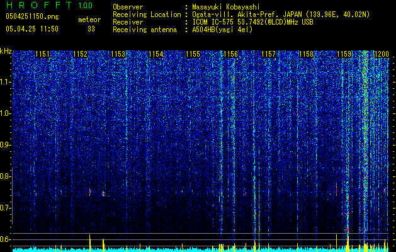This screenshot has width=396, height=252.
Task: Select the version number 1.0.0
Action: pos(86,6)
